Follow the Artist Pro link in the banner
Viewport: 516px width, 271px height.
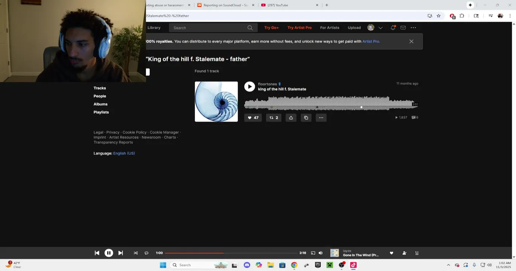click(371, 41)
